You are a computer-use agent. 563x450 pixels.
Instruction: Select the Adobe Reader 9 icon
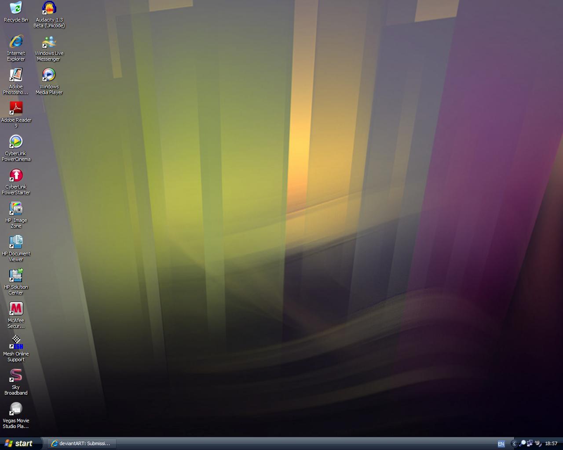16,115
